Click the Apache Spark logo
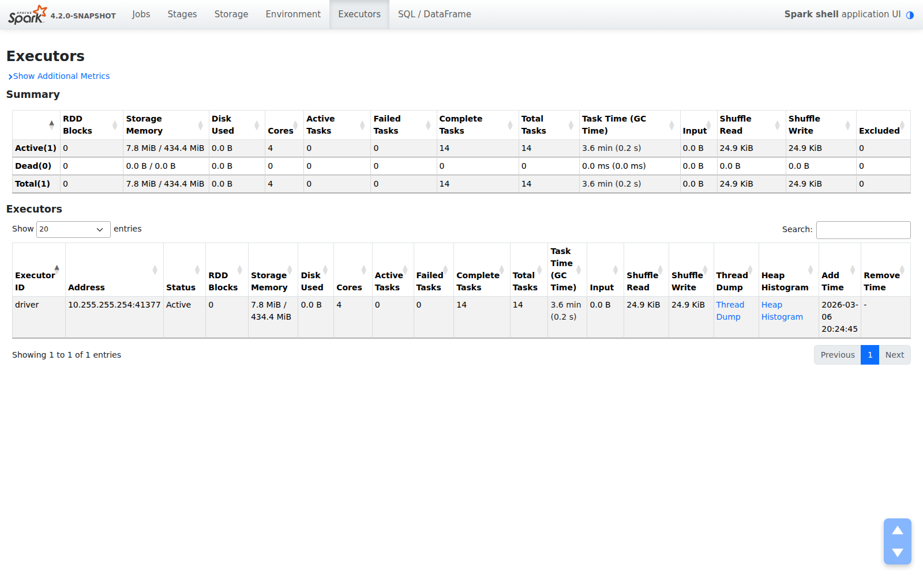The height and width of the screenshot is (576, 923). 27,14
